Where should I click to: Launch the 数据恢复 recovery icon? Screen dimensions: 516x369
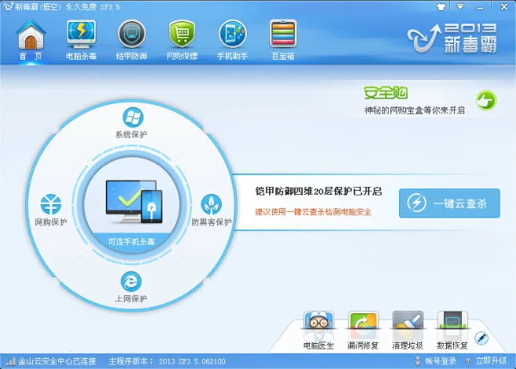[452, 326]
